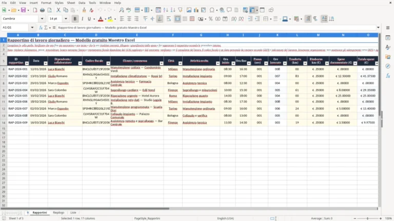Open the 14 pt font size dropdown

(66, 19)
